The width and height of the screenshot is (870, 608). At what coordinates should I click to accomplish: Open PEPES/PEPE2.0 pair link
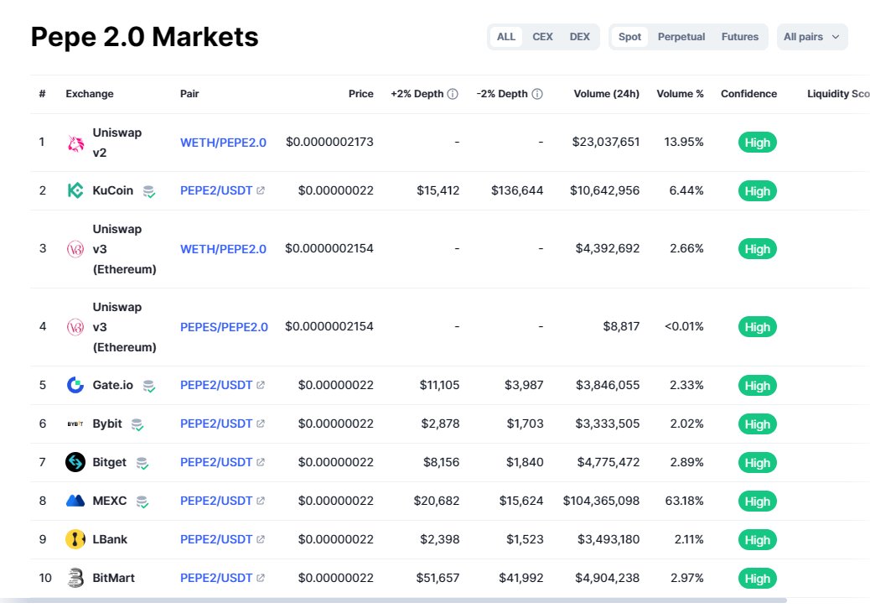pyautogui.click(x=224, y=327)
